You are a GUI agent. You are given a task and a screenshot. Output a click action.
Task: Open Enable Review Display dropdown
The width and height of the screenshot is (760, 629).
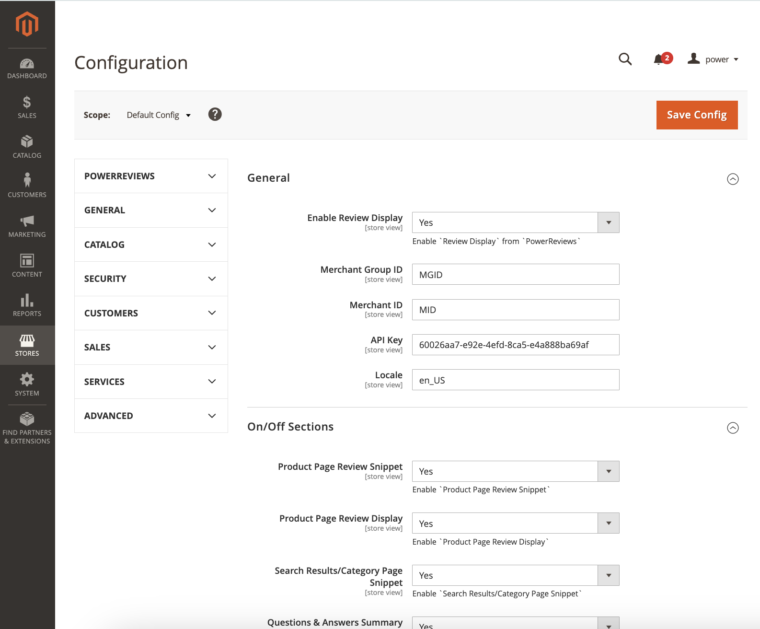click(x=516, y=222)
